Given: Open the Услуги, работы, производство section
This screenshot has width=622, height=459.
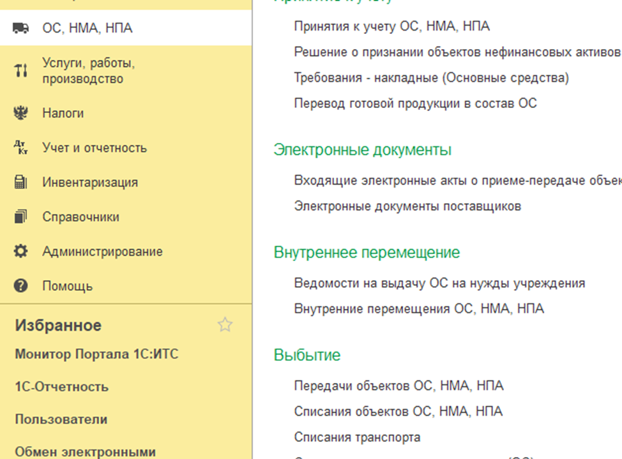Looking at the screenshot, I should click(126, 71).
